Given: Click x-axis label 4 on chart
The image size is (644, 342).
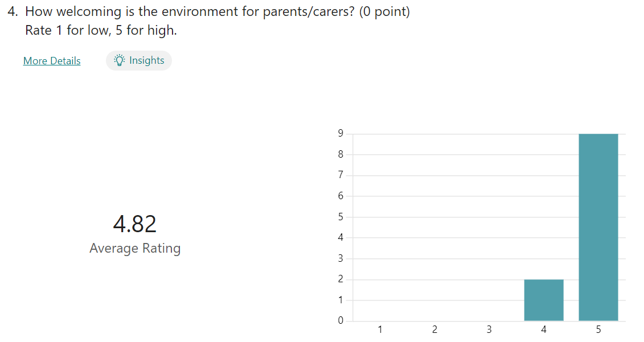Looking at the screenshot, I should click(x=544, y=329).
